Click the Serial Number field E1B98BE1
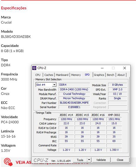This screenshot has width=136, height=167. [x=74, y=107]
